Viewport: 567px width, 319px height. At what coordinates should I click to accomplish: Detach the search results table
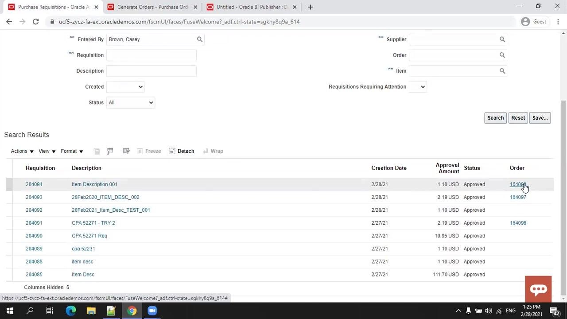click(182, 151)
